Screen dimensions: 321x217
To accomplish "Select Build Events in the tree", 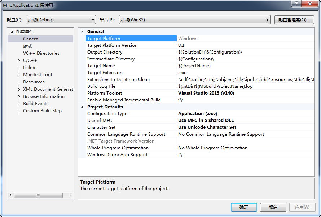I will [36, 103].
